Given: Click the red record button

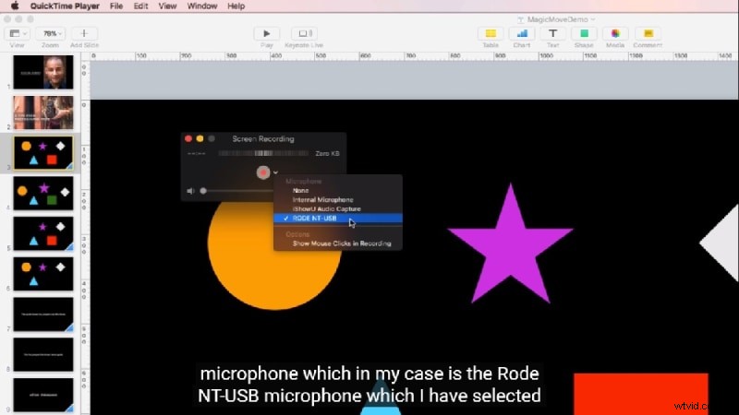Looking at the screenshot, I should [x=263, y=172].
